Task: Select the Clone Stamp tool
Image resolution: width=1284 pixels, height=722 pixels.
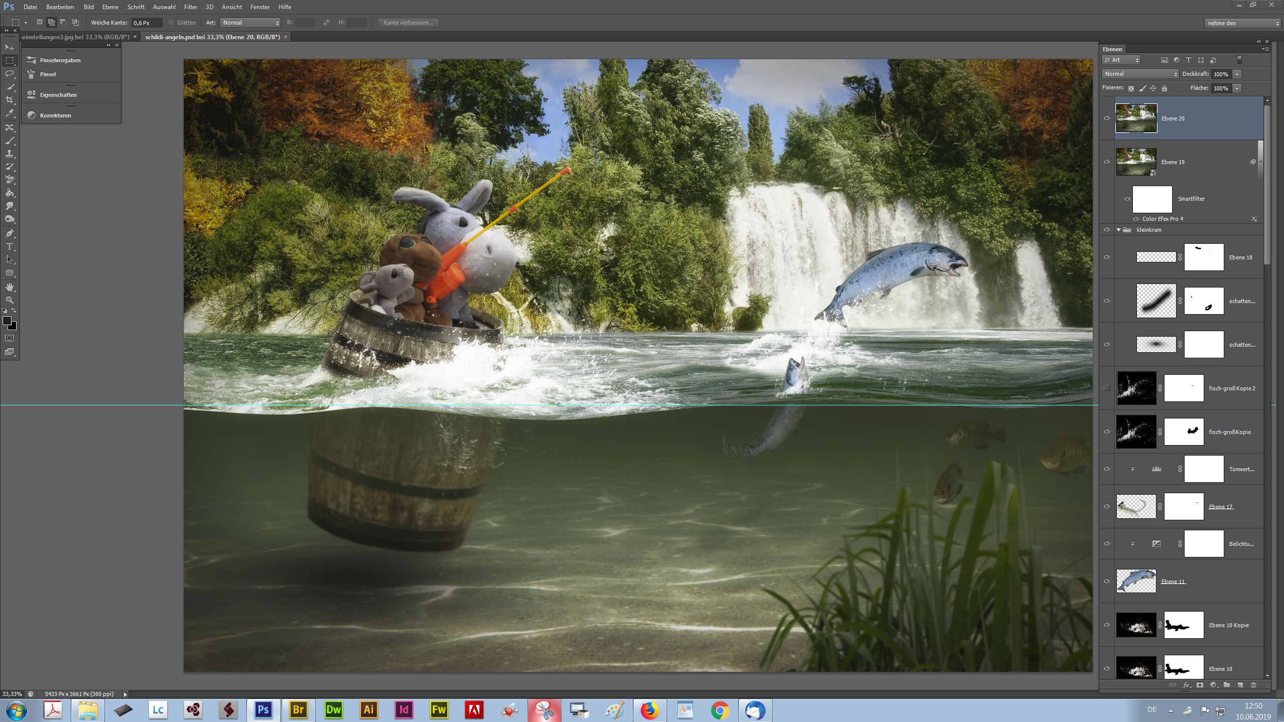Action: pyautogui.click(x=10, y=154)
